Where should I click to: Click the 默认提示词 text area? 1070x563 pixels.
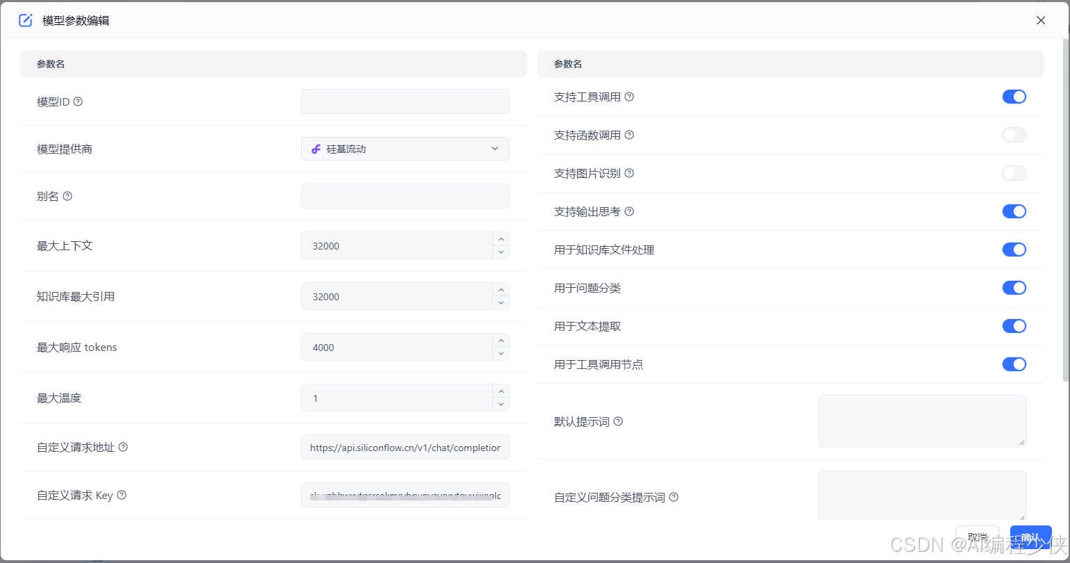click(921, 421)
